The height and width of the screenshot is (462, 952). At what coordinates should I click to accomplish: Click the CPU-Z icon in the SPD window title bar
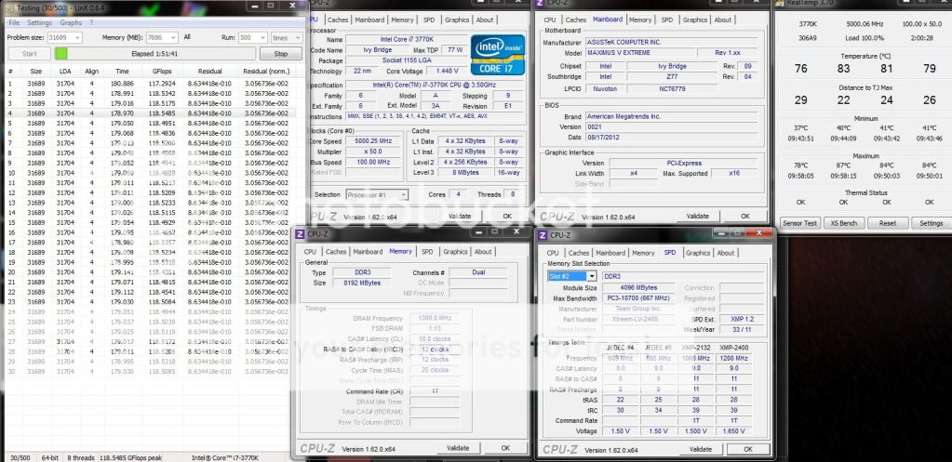tap(544, 235)
